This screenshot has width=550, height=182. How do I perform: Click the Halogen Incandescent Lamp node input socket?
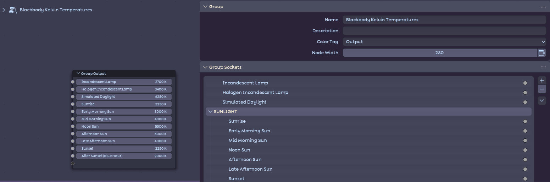point(73,89)
